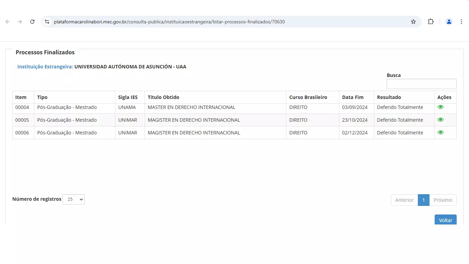The width and height of the screenshot is (469, 264).
Task: Open the Chrome profile avatar
Action: point(449,22)
